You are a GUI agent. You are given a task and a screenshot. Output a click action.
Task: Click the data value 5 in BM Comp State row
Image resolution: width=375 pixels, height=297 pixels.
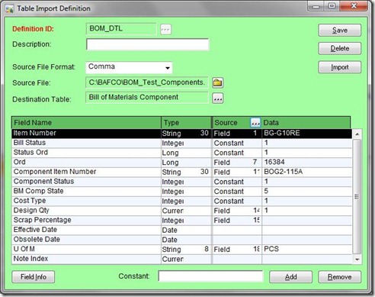point(307,192)
